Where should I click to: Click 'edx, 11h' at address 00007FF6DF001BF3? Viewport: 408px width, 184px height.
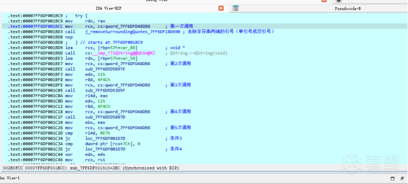(95, 74)
